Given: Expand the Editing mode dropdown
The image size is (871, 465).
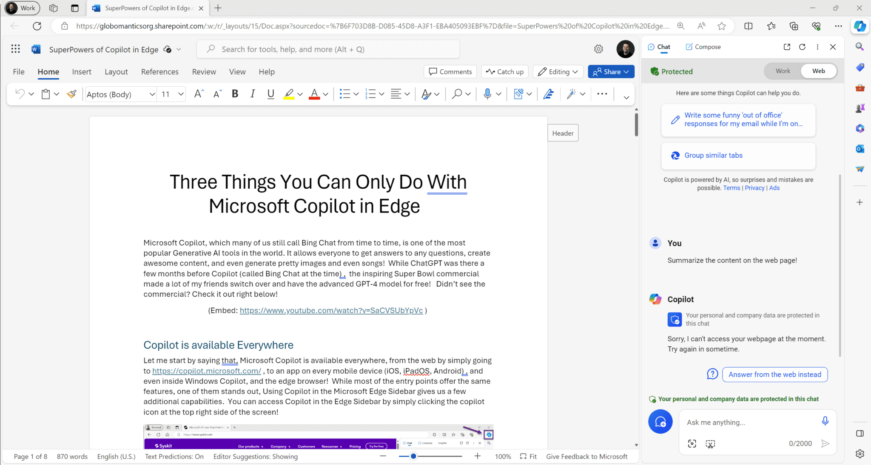Looking at the screenshot, I should click(575, 71).
